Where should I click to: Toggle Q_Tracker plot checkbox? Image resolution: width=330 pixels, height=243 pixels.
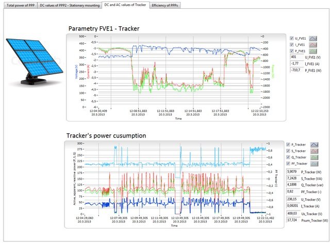click(x=288, y=157)
